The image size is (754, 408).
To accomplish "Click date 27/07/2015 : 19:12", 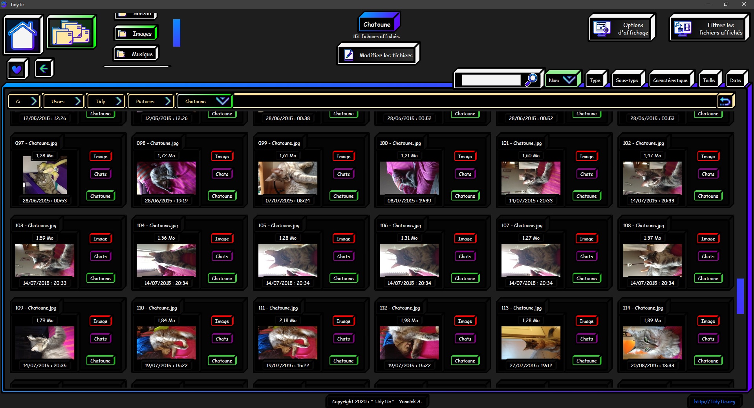I will [531, 365].
